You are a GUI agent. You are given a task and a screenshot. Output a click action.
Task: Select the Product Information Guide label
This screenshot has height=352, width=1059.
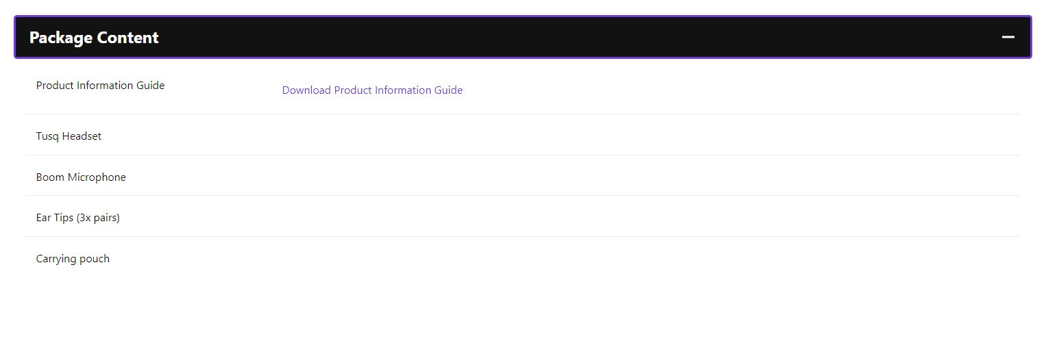tap(100, 86)
